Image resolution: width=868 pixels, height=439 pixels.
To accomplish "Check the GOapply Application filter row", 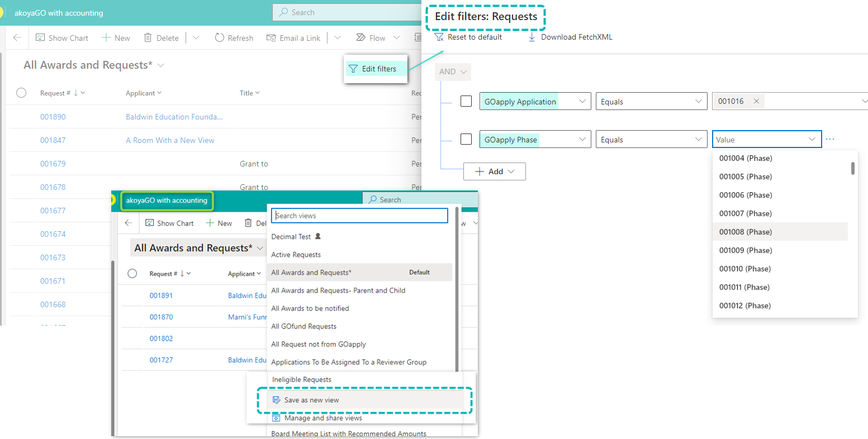I will (466, 101).
